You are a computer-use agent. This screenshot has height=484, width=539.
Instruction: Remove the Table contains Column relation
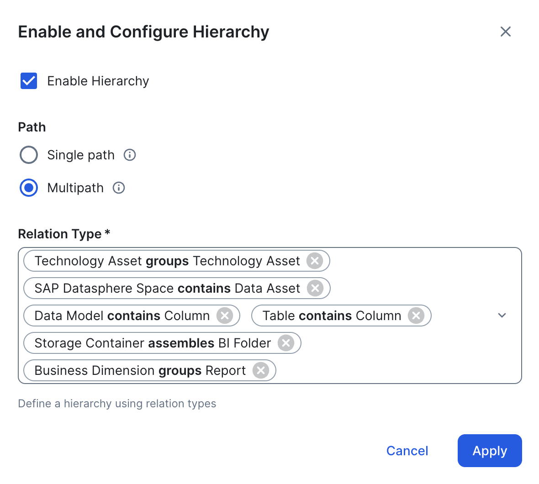point(416,316)
